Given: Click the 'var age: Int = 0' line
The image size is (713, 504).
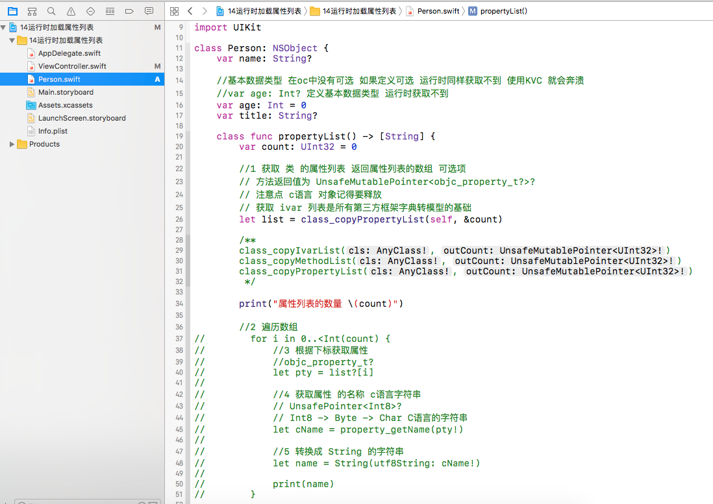Looking at the screenshot, I should [262, 105].
